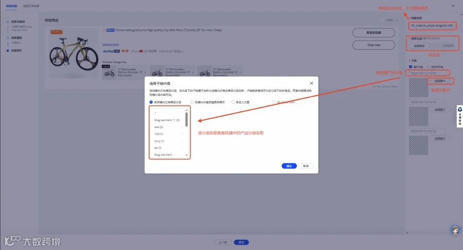463x250 pixels.
Task: Confirm with the blue 确定 button
Action: pos(289,166)
